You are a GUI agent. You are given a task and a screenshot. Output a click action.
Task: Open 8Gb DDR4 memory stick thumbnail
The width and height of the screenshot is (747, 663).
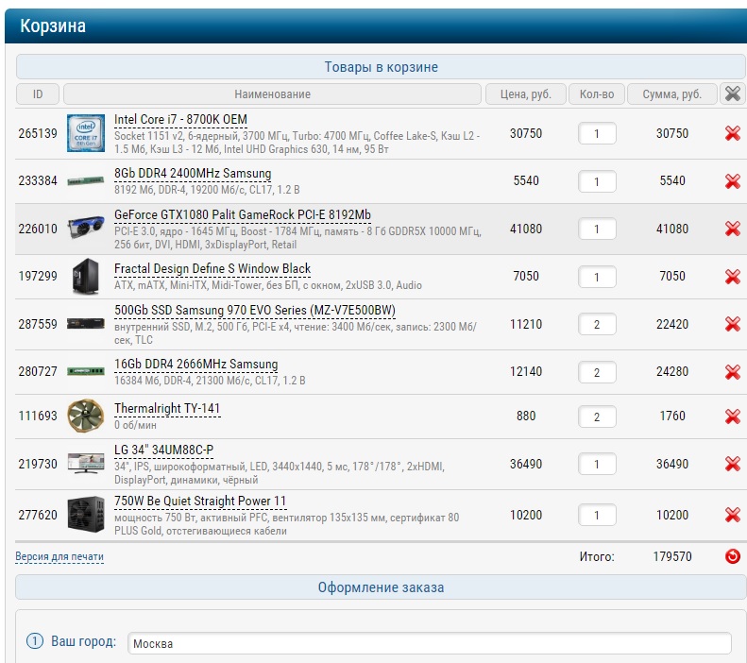[x=86, y=181]
